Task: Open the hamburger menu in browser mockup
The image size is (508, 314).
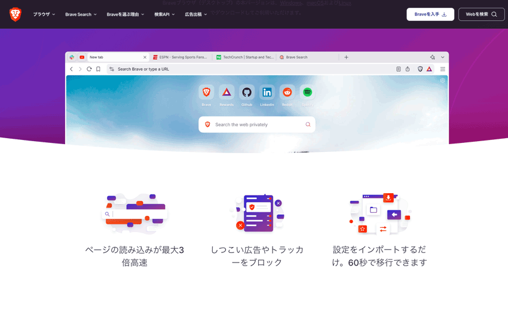Action: coord(442,69)
